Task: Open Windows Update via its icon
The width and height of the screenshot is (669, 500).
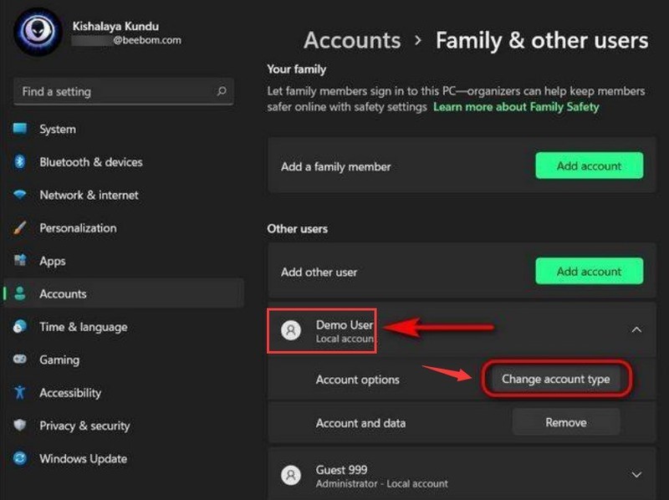Action: [20, 459]
